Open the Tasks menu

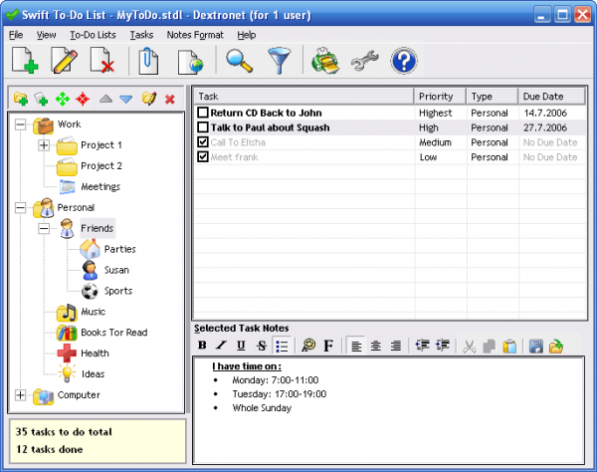click(x=141, y=35)
